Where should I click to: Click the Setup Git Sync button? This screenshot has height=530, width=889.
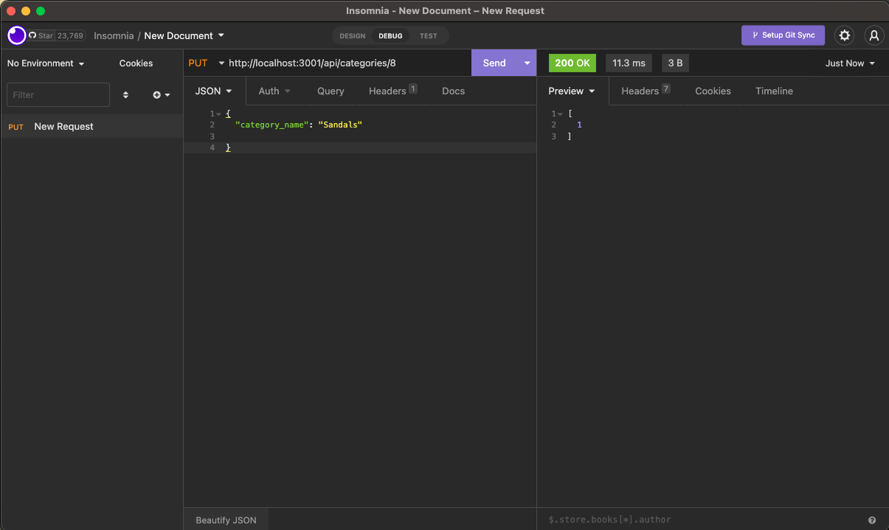(x=783, y=35)
